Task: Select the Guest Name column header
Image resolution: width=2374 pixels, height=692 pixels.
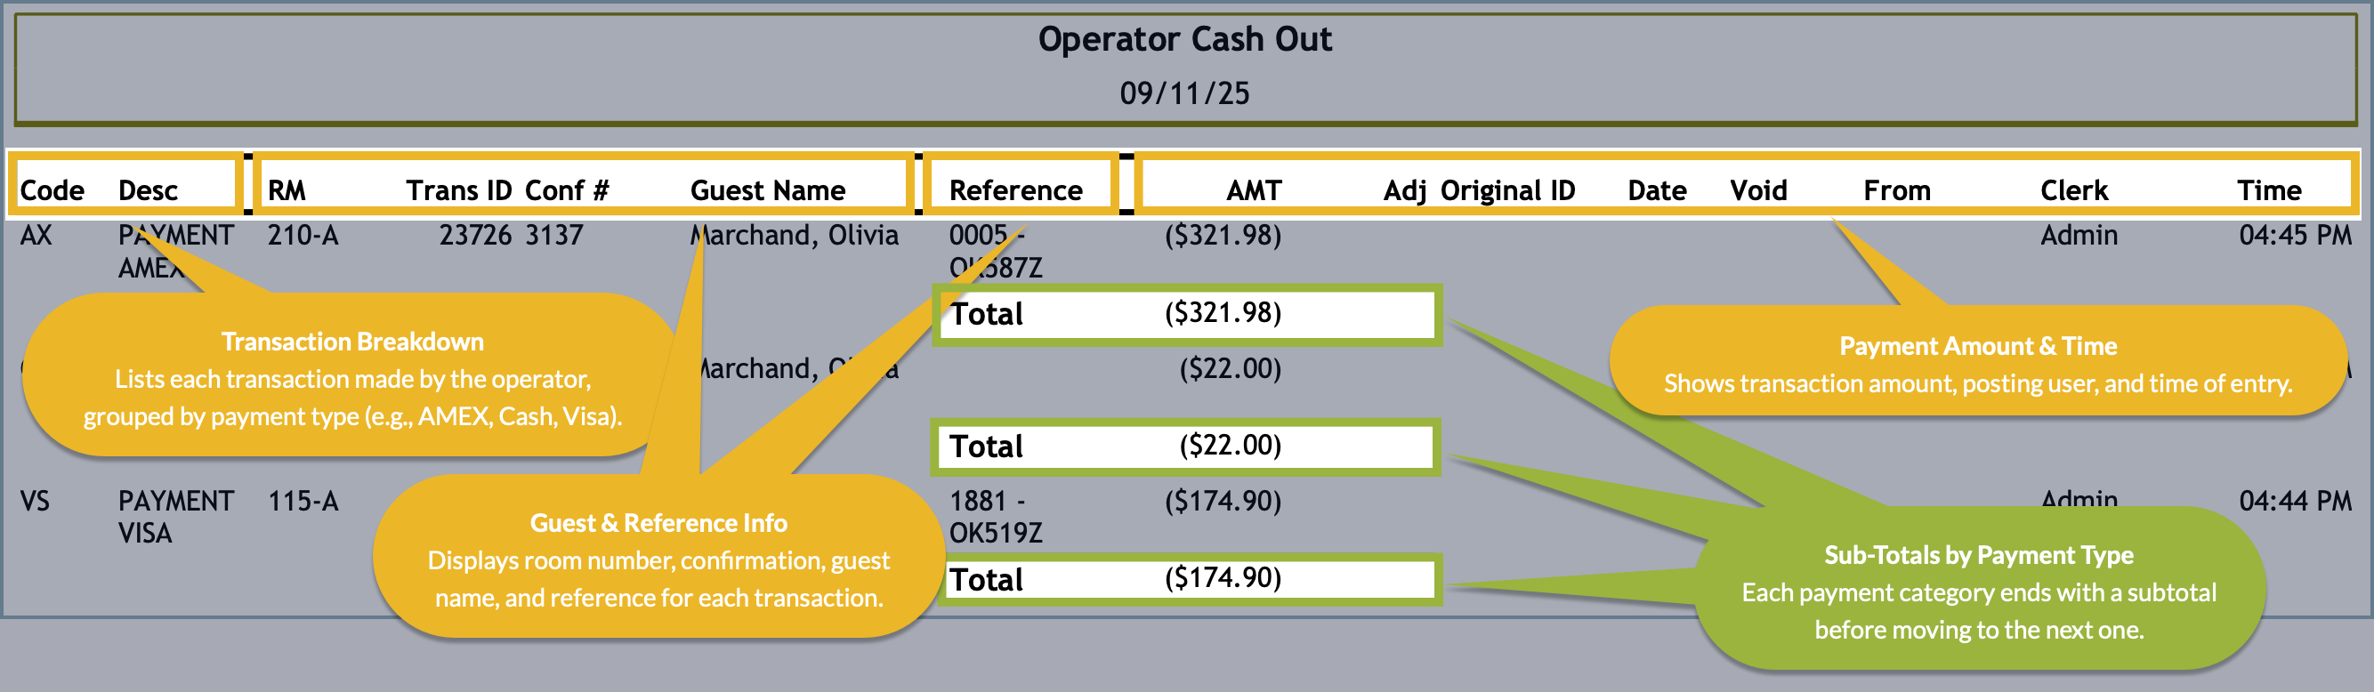Action: pyautogui.click(x=767, y=190)
